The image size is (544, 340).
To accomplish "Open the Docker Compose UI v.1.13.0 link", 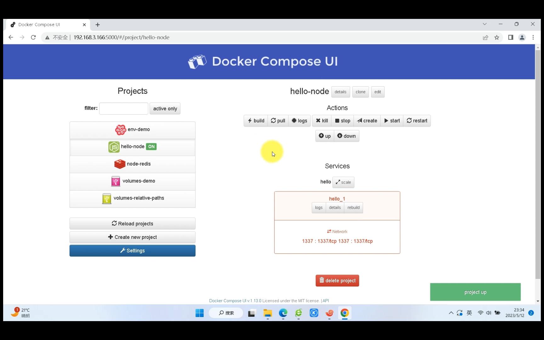I will pos(235,301).
